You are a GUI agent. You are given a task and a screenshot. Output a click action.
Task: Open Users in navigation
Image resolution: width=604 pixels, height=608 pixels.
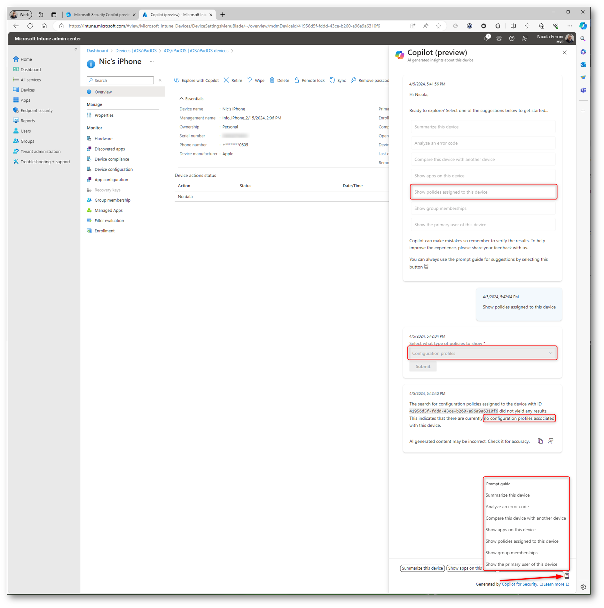coord(22,131)
